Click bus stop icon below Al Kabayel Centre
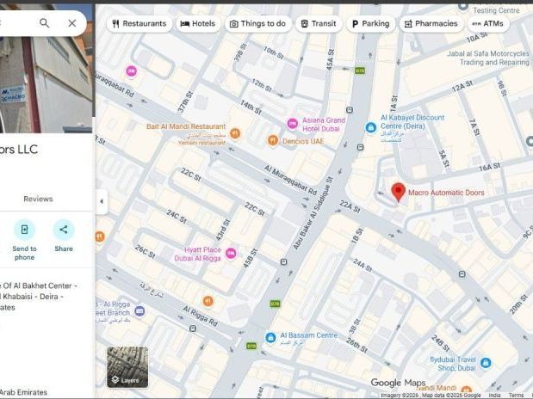 click(x=360, y=147)
